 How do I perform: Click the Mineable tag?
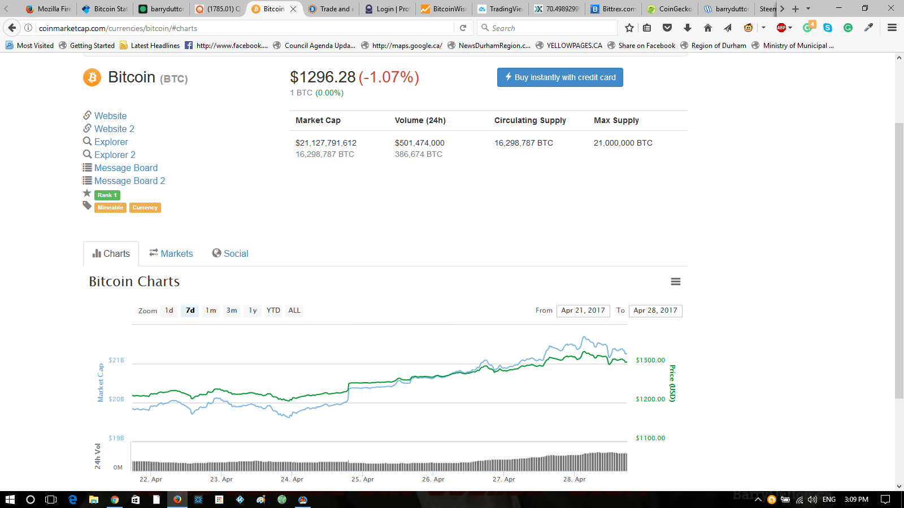[110, 208]
